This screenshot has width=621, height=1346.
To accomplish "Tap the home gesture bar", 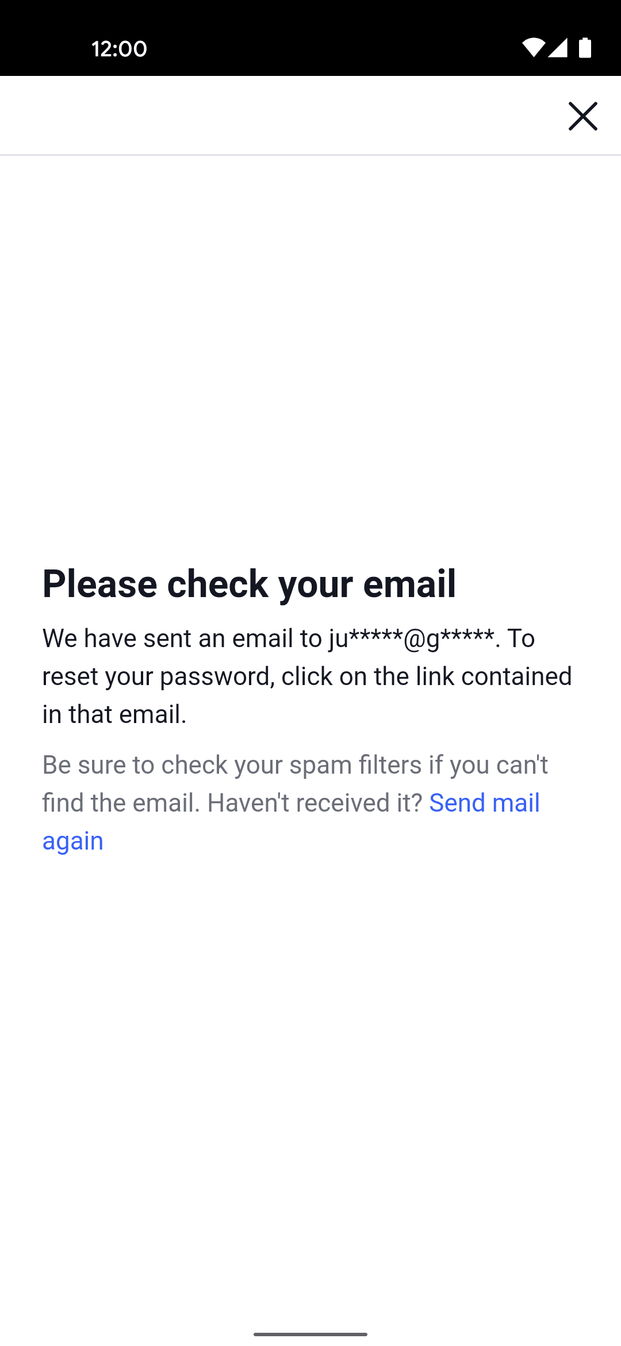I will coord(310,1334).
